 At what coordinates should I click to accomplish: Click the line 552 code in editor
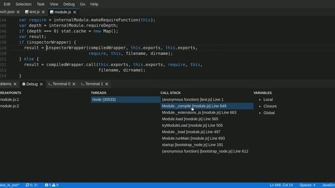[113, 65]
